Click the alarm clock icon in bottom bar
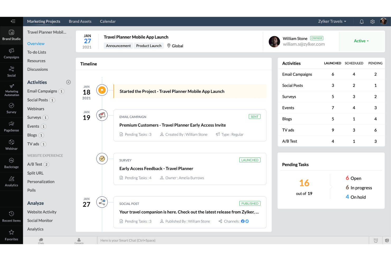This screenshot has height=261, width=391. [x=376, y=240]
